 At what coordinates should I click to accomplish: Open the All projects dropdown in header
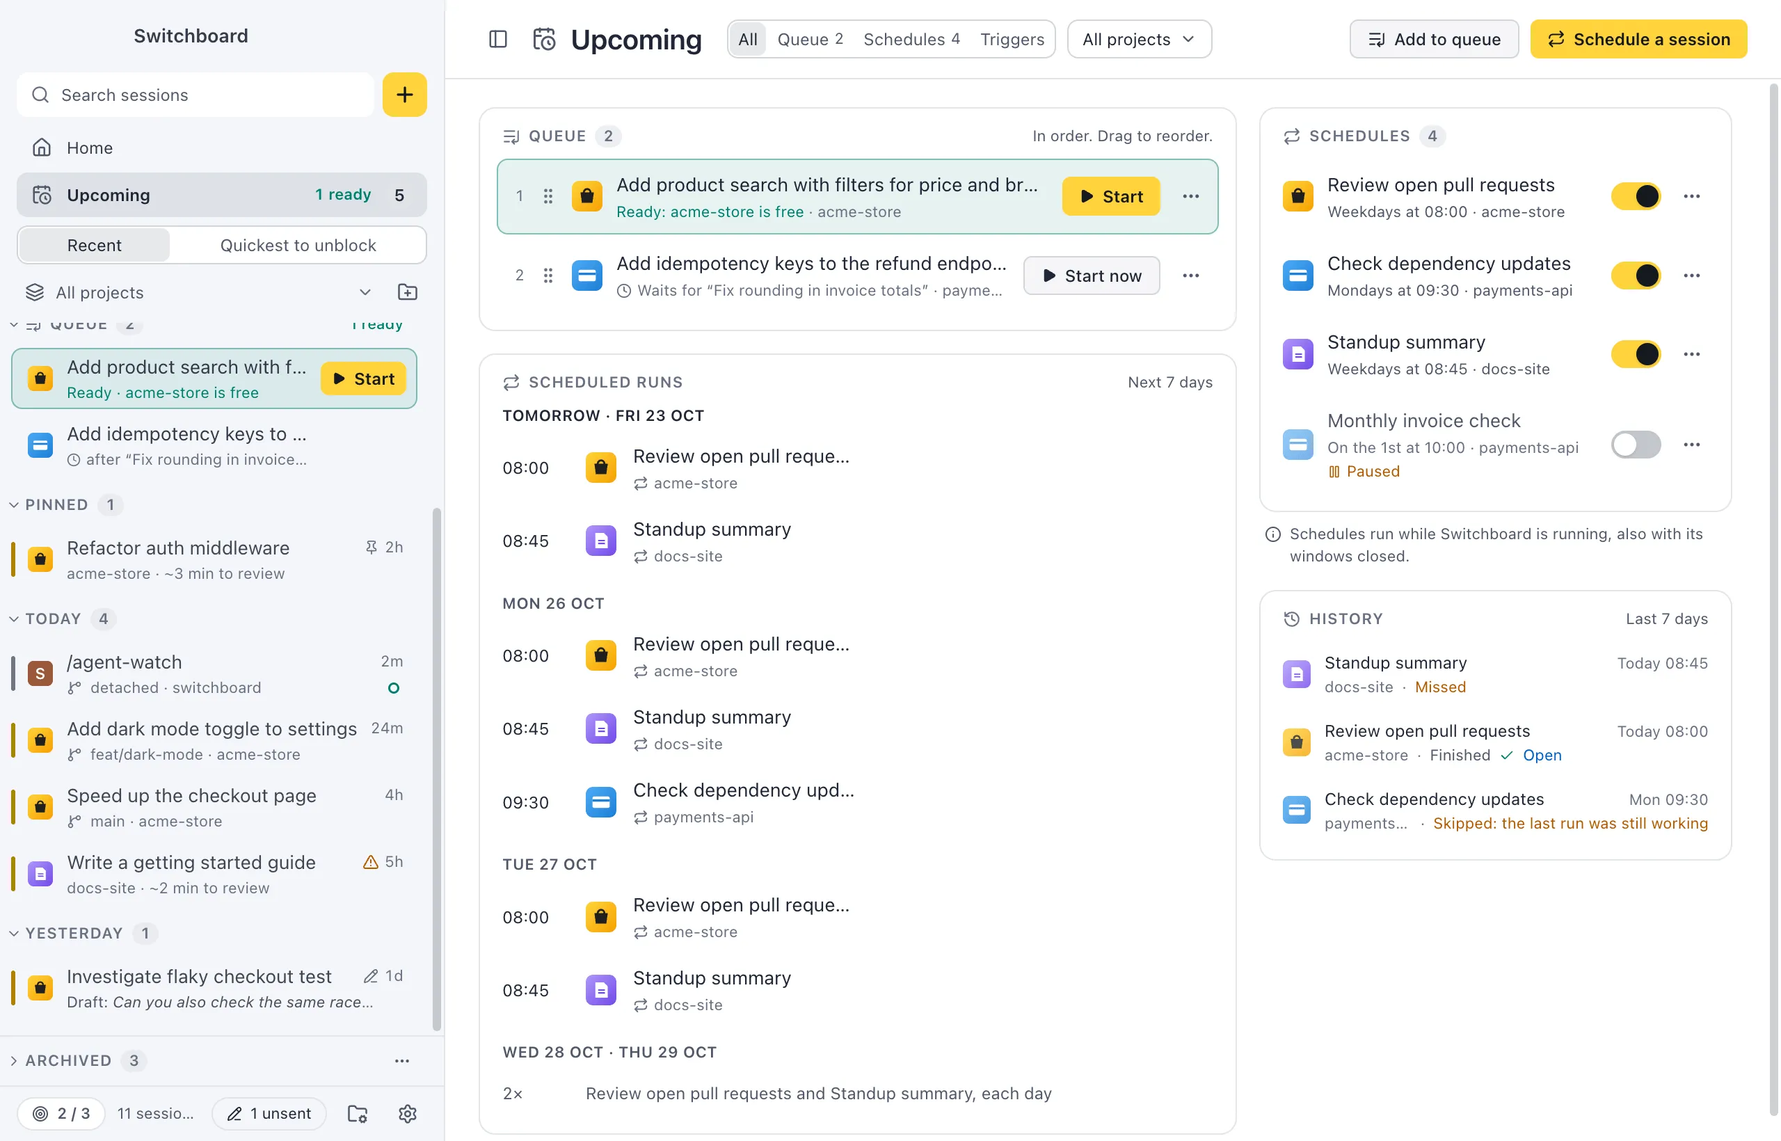point(1139,39)
